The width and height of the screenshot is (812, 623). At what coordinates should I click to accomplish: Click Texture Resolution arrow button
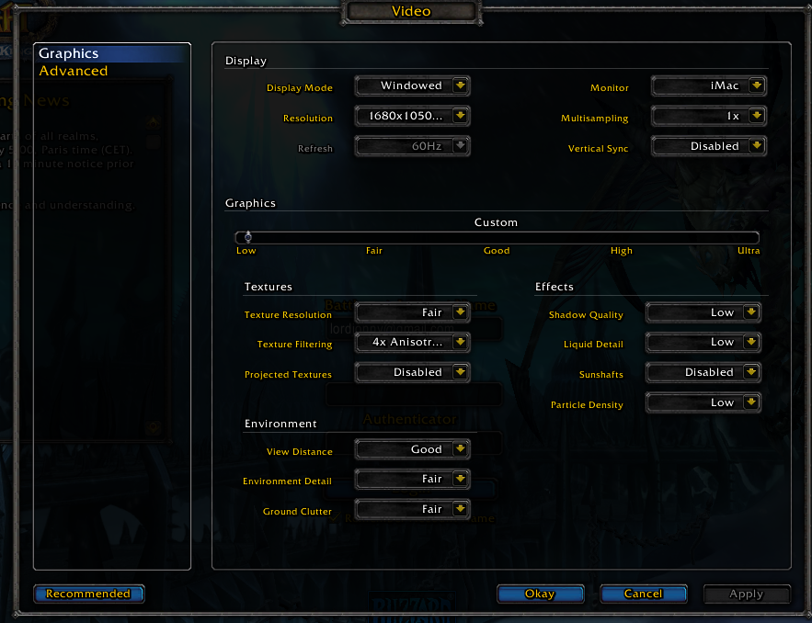pos(460,312)
